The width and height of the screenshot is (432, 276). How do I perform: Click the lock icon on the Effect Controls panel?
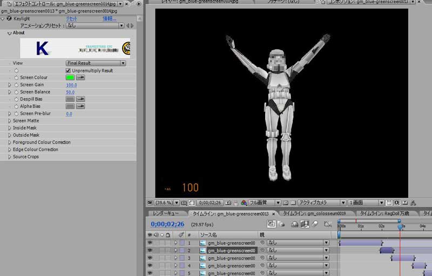click(9, 4)
